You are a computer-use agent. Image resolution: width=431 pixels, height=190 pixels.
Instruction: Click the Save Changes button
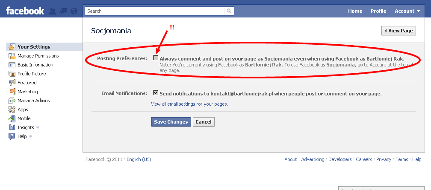171,122
